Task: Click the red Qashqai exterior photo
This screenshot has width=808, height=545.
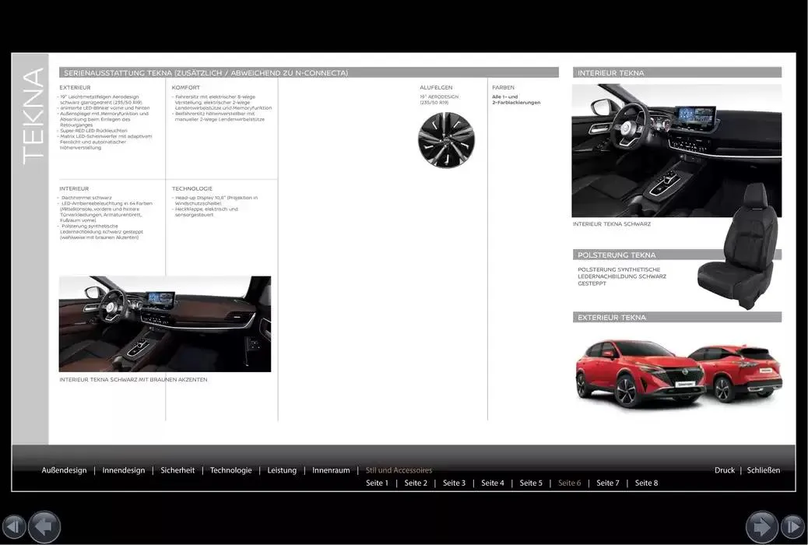Action: (x=677, y=372)
